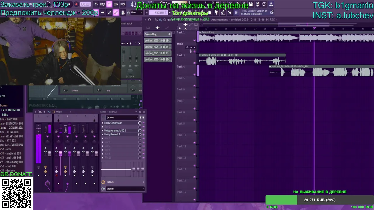Mute Track 4 with its purple LED

point(195,74)
